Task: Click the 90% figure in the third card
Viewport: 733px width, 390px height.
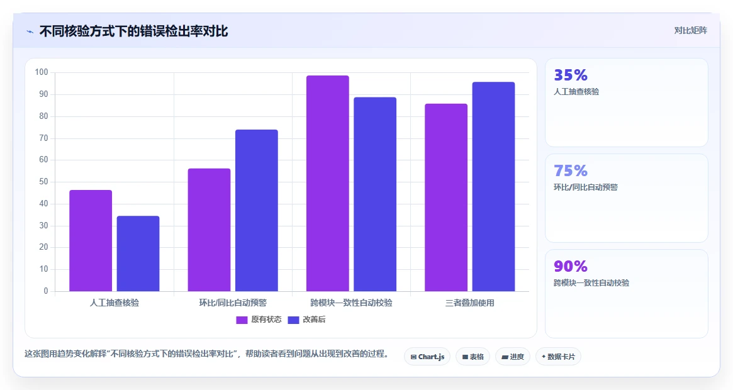Action: click(x=570, y=266)
